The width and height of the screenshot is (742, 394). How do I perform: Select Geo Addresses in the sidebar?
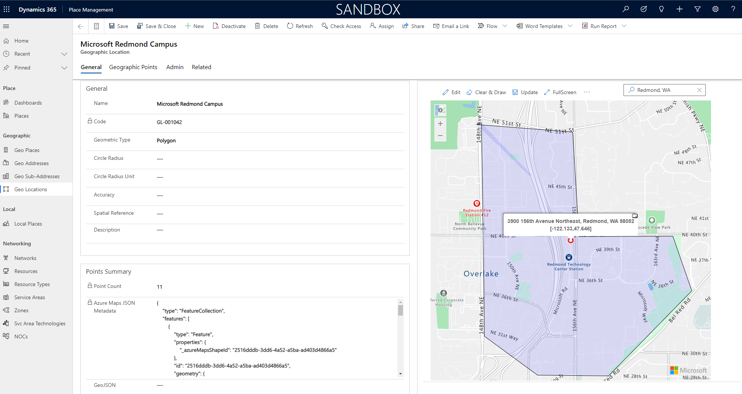coord(31,163)
